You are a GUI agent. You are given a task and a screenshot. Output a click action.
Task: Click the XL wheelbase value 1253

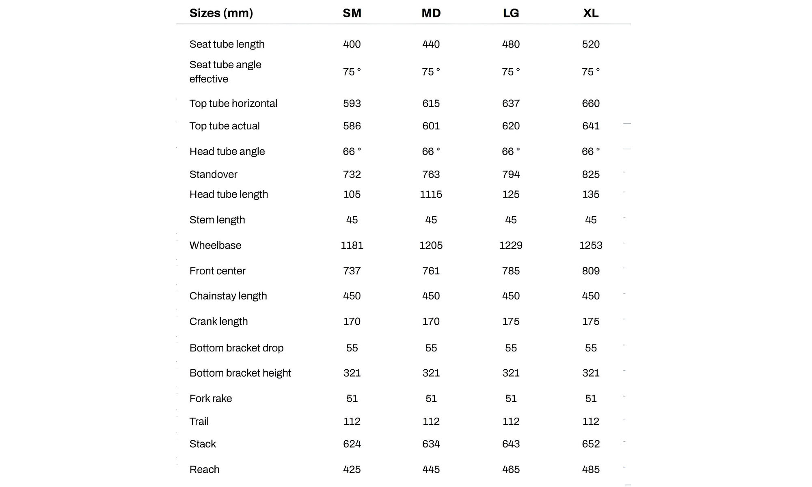click(x=591, y=246)
